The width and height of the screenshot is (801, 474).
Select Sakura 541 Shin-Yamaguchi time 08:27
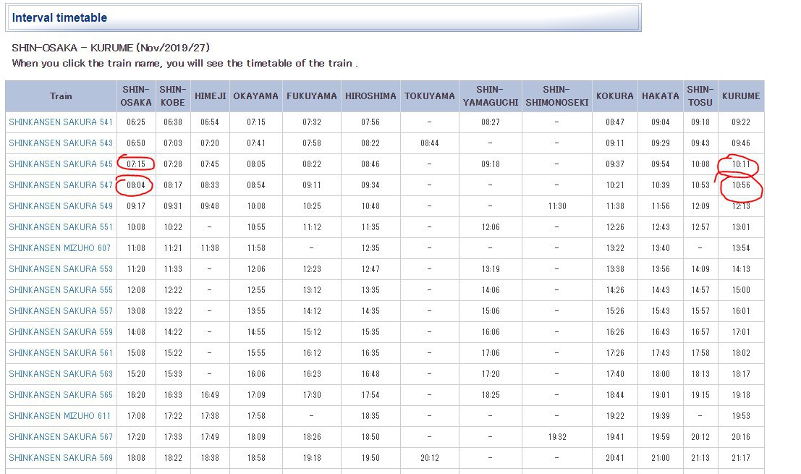tap(491, 122)
